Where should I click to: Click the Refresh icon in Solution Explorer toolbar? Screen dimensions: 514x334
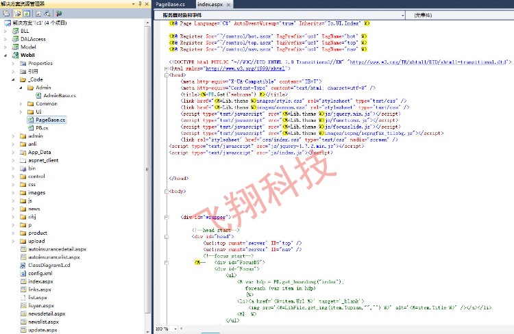tap(27, 13)
